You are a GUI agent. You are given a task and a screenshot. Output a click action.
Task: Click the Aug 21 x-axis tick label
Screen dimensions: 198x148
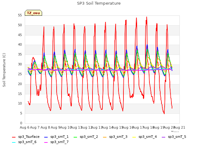(x=179, y=127)
